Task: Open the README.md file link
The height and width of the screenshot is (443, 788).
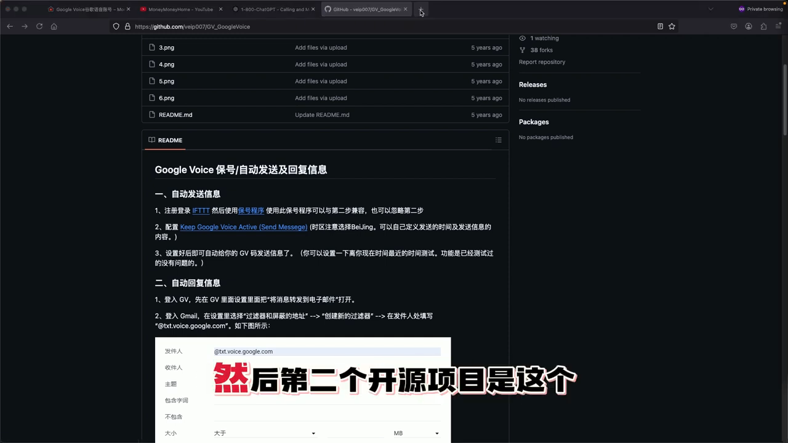Action: click(x=175, y=115)
